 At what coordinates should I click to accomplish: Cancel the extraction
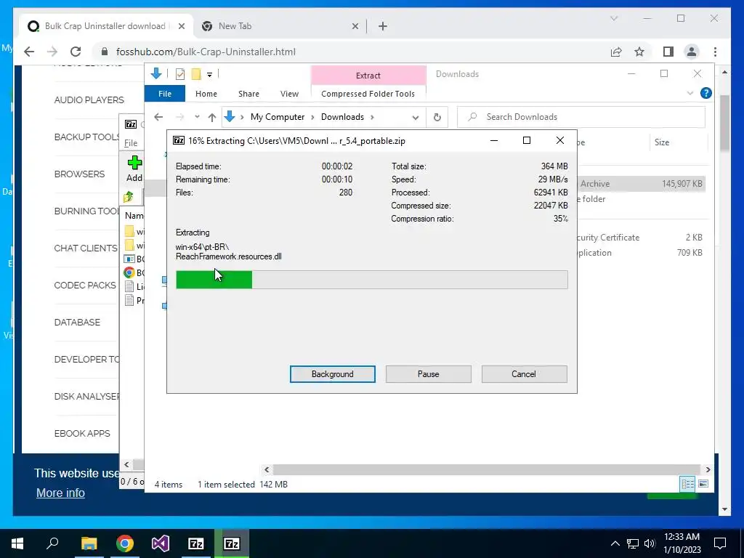(x=524, y=374)
